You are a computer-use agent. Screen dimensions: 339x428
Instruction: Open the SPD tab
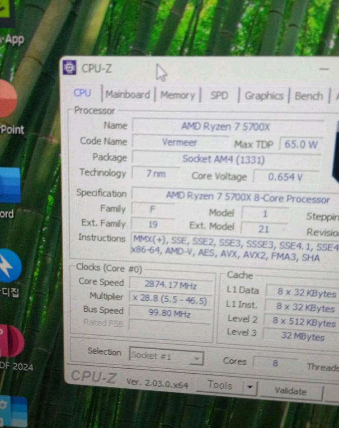pos(219,95)
